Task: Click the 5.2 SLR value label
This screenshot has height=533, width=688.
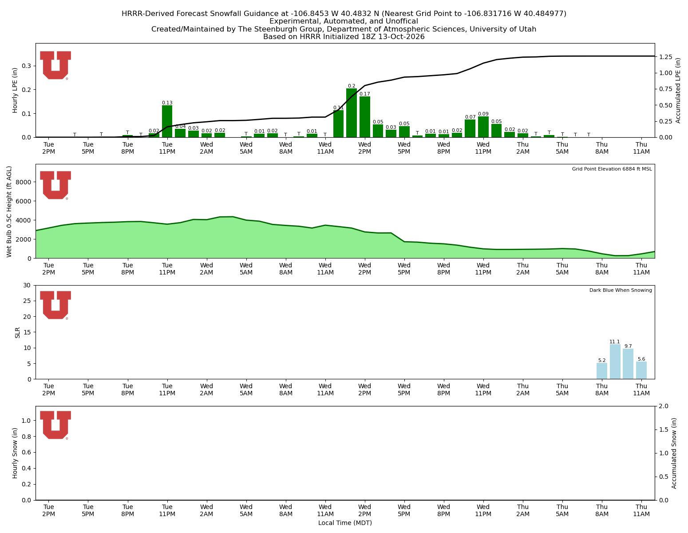Action: point(602,360)
